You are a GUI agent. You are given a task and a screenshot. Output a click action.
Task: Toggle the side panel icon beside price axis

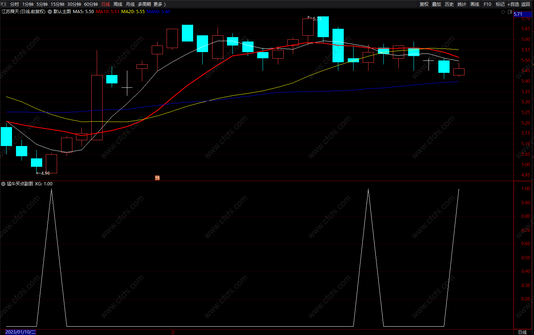pyautogui.click(x=510, y=12)
